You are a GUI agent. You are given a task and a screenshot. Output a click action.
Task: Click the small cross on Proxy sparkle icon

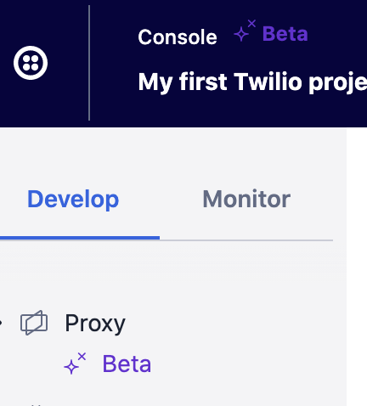click(82, 357)
